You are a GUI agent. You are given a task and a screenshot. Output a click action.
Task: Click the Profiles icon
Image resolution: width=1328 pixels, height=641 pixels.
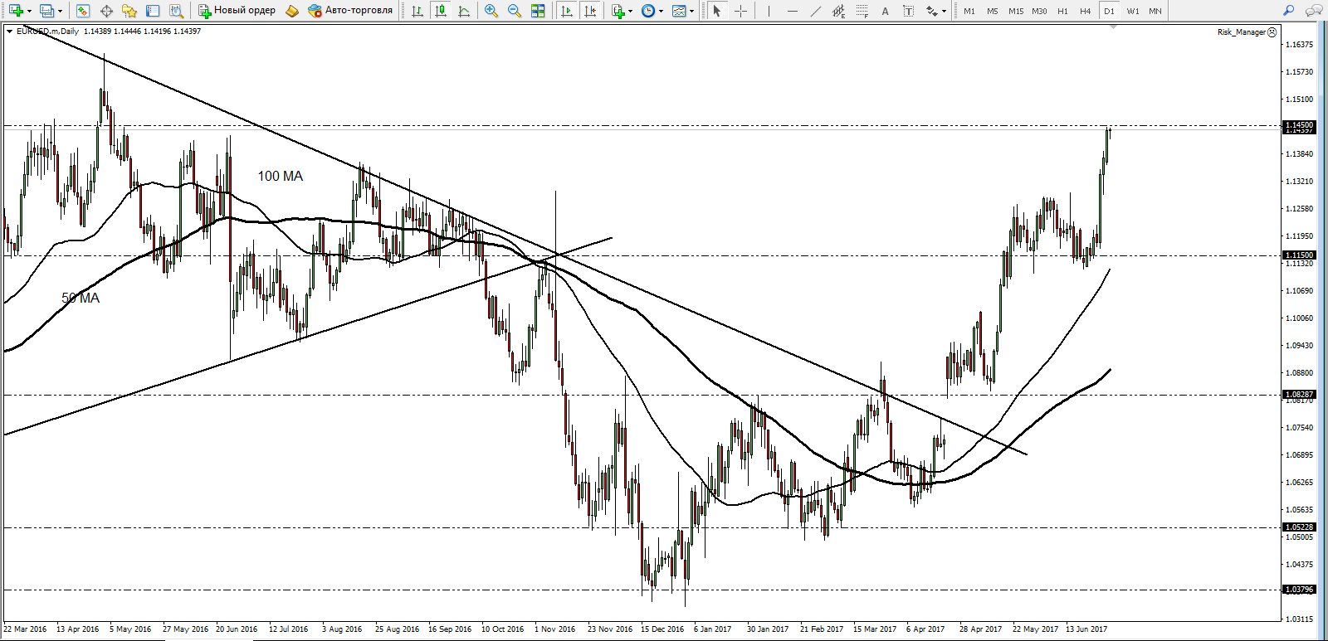click(46, 11)
